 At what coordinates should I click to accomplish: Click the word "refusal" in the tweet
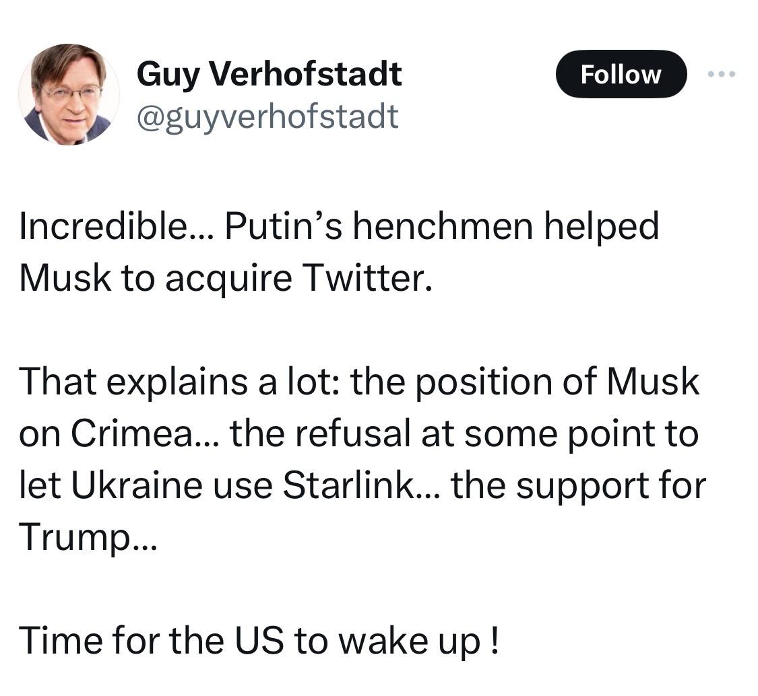pos(354,434)
